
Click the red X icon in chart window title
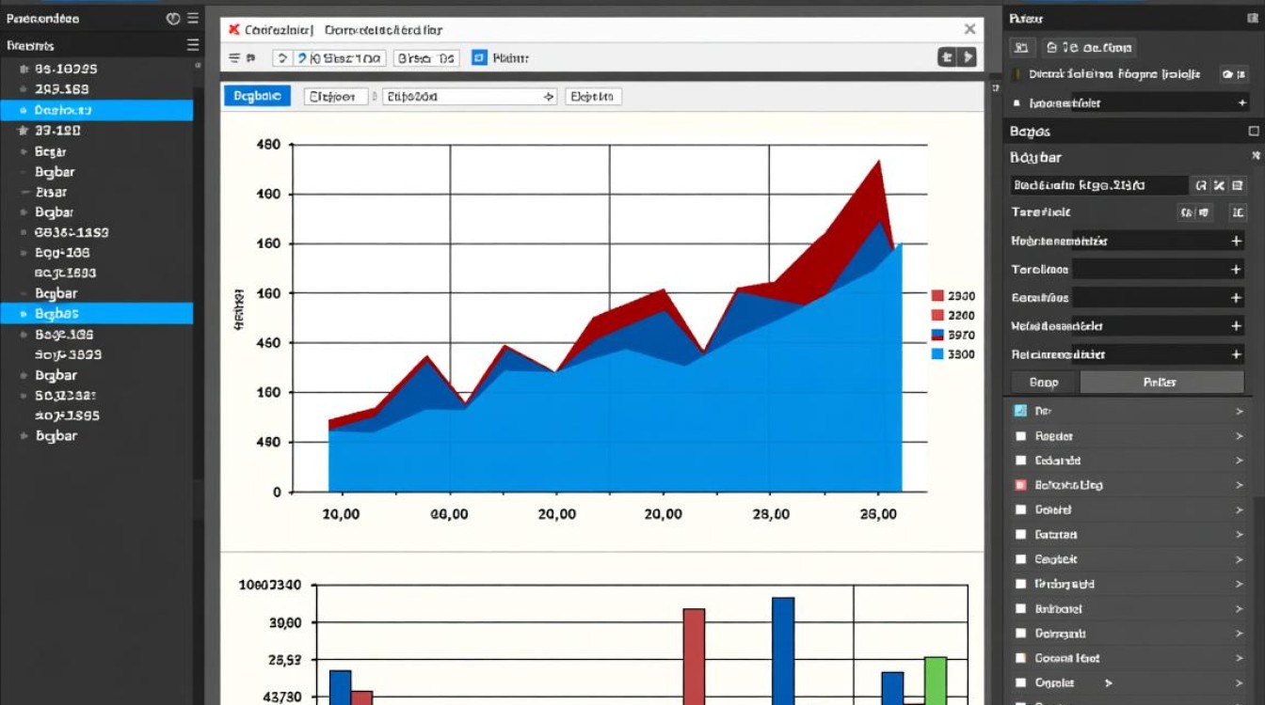pyautogui.click(x=233, y=30)
